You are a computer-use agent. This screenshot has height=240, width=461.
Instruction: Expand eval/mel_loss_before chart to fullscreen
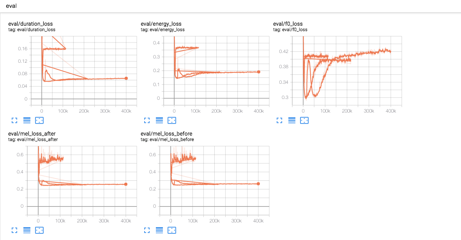[x=147, y=230]
